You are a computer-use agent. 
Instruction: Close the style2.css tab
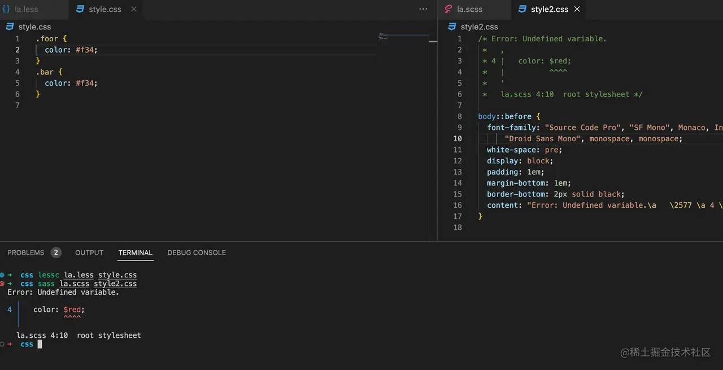point(577,9)
